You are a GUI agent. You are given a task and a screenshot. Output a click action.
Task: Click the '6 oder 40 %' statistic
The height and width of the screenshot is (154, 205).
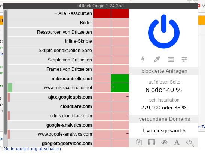click(x=163, y=90)
